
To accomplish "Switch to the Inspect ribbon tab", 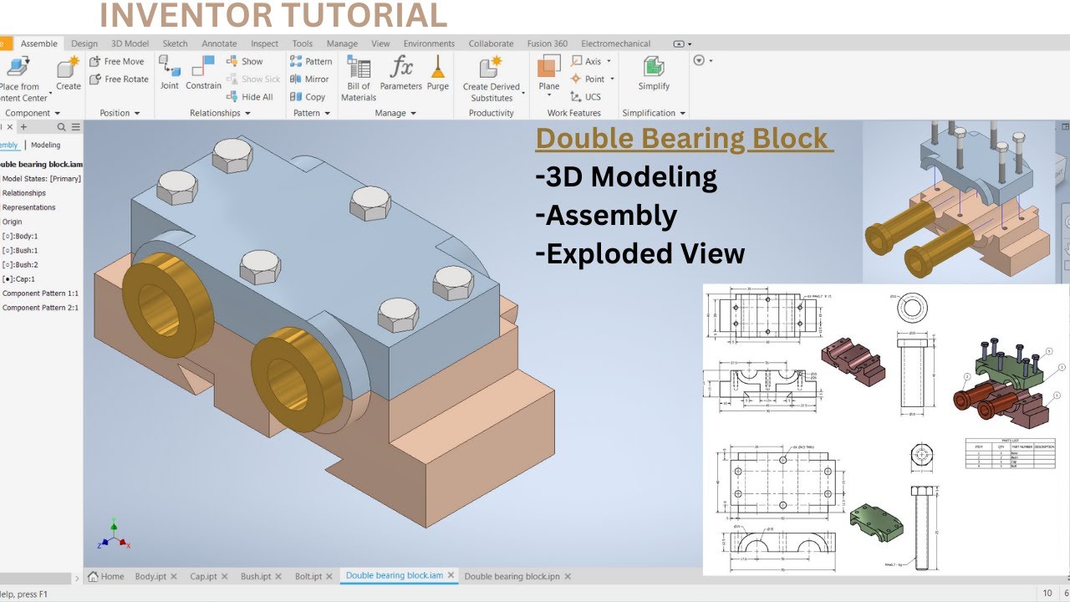I will (264, 43).
